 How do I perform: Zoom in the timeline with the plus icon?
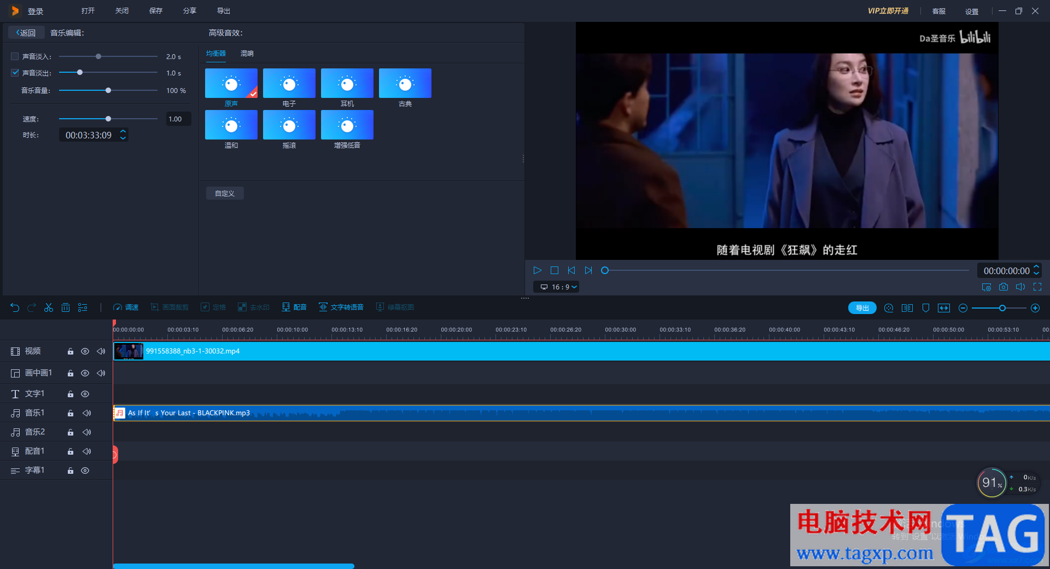pos(1035,308)
